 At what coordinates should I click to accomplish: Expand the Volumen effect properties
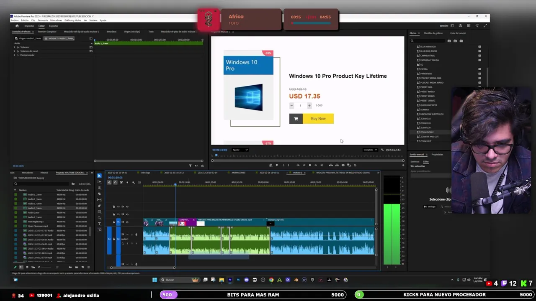click(14, 47)
